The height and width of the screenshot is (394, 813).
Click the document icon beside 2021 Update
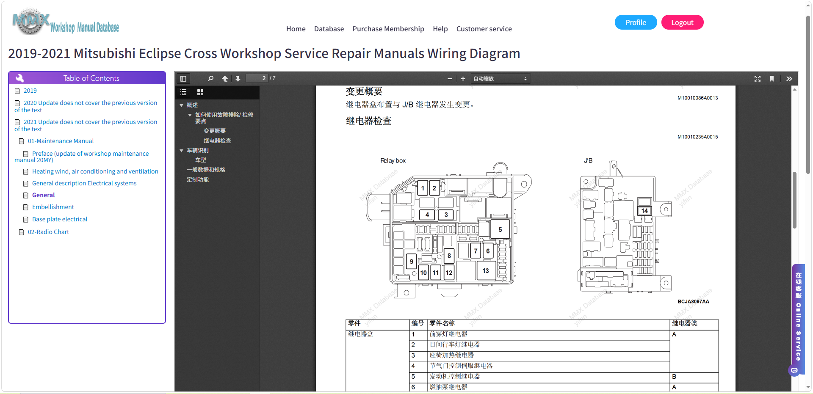coord(17,122)
